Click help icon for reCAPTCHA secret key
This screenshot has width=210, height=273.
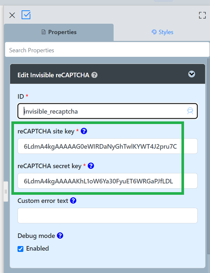pos(91,166)
